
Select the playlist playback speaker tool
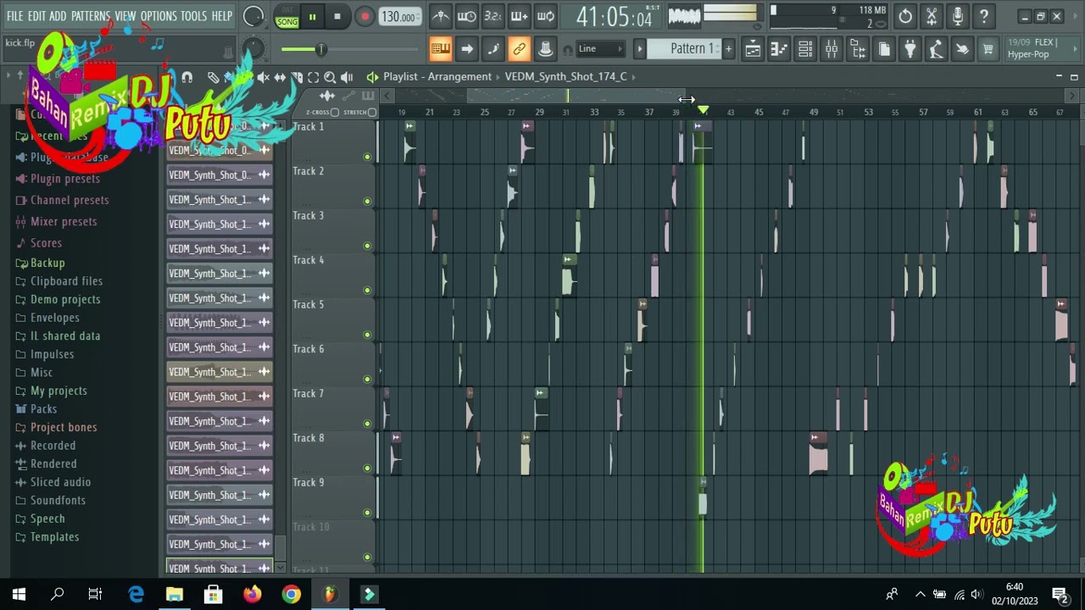click(x=347, y=78)
